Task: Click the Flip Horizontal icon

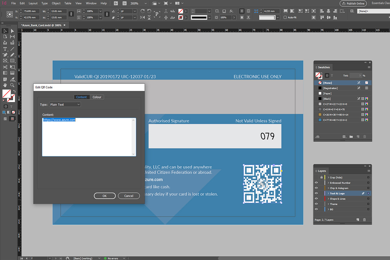Action: pyautogui.click(x=143, y=17)
